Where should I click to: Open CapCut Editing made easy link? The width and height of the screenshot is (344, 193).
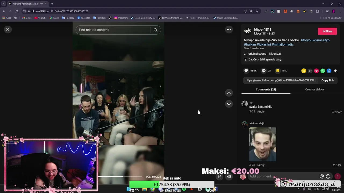[x=265, y=60]
